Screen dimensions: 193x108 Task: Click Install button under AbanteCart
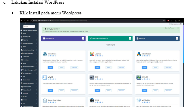point(144,68)
